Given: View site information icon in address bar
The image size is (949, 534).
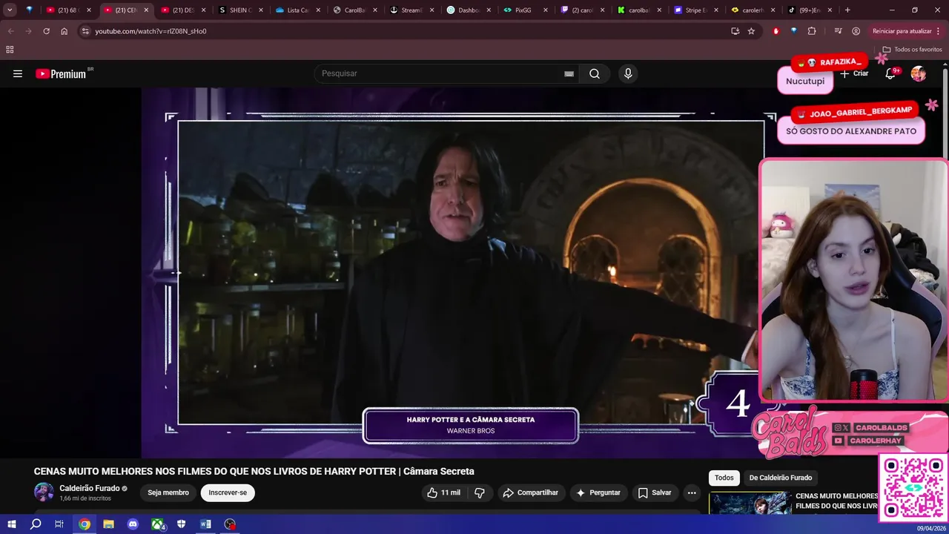Looking at the screenshot, I should [x=85, y=31].
